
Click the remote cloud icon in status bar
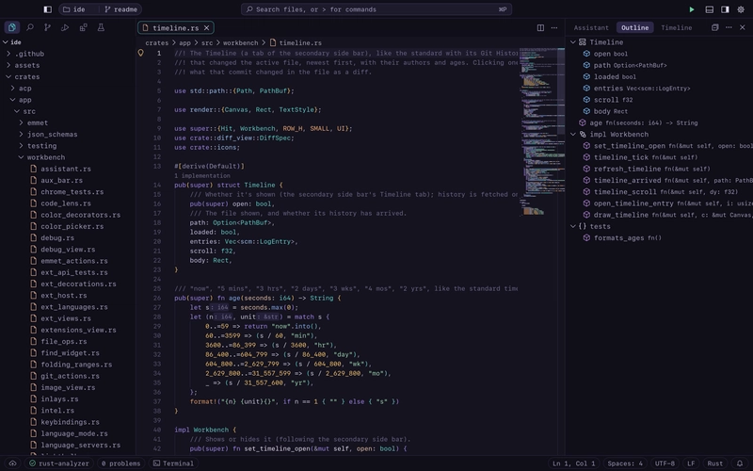coord(12,463)
